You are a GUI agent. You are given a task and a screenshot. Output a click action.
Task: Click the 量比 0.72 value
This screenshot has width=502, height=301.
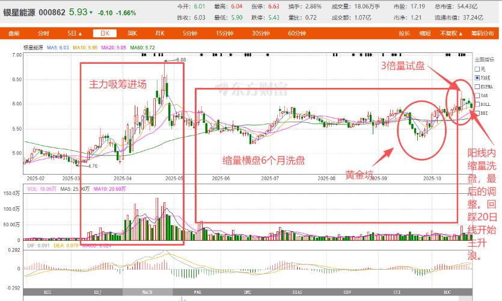(x=302, y=17)
